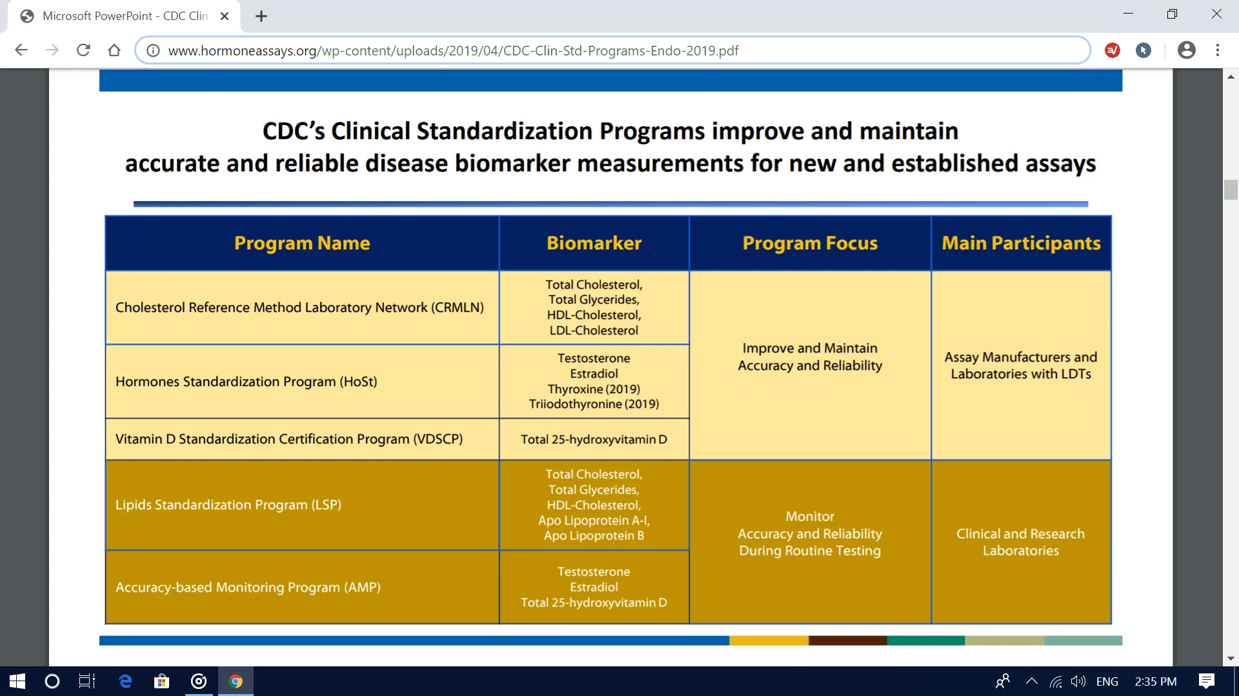Click Accuracy-based Monitoring Program (AMP) row
This screenshot has height=696, width=1239.
click(302, 587)
